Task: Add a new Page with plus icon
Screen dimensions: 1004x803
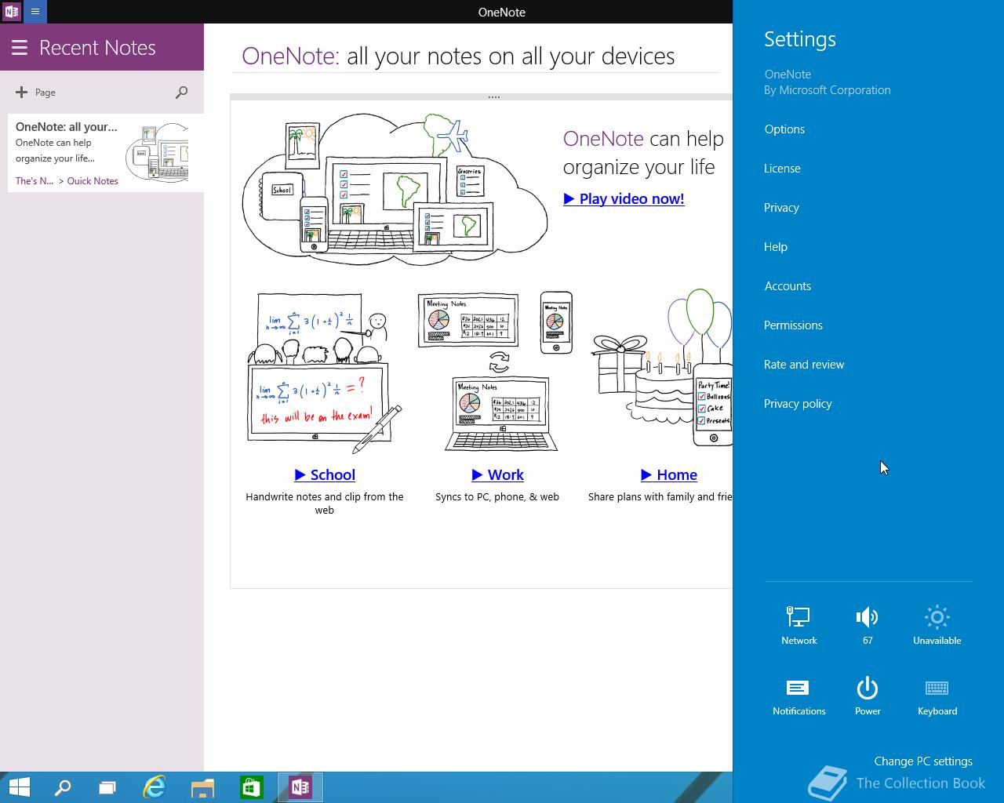Action: [35, 93]
